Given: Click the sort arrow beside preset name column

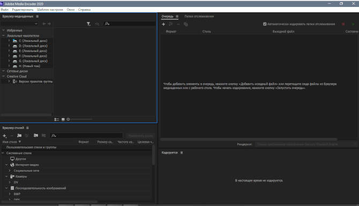Looking at the screenshot, I should 20,142.
